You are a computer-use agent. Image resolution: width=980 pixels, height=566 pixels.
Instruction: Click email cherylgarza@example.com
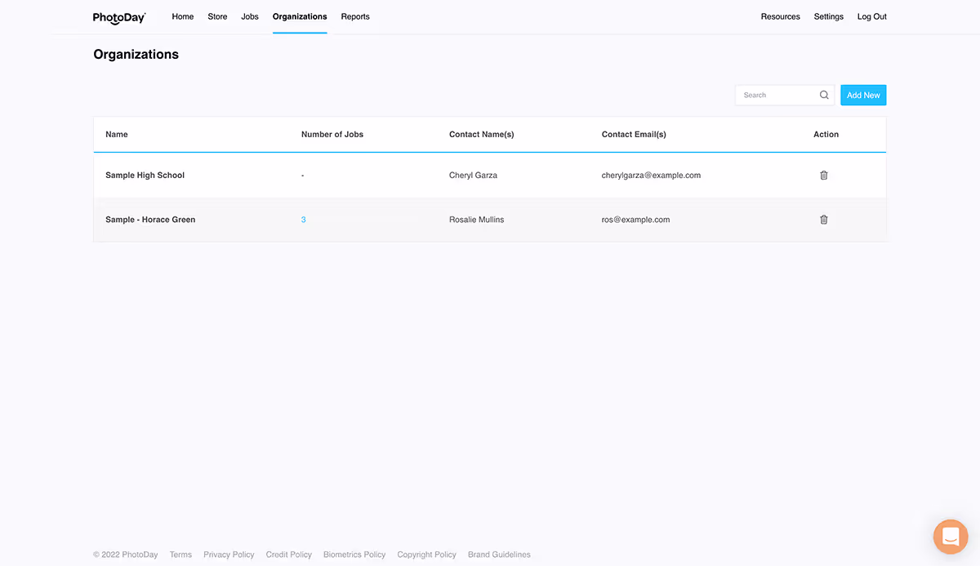tap(651, 175)
